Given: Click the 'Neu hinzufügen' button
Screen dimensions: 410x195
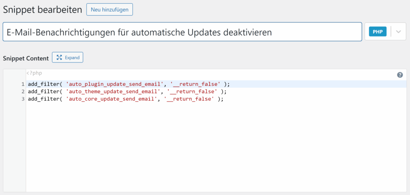Looking at the screenshot, I should [x=109, y=10].
